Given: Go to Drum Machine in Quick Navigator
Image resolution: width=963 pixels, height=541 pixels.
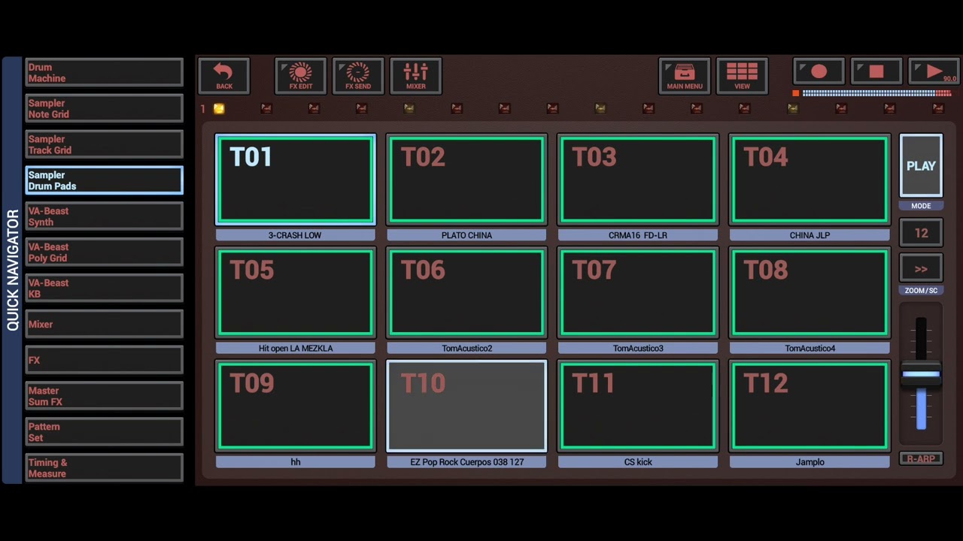Looking at the screenshot, I should 104,73.
